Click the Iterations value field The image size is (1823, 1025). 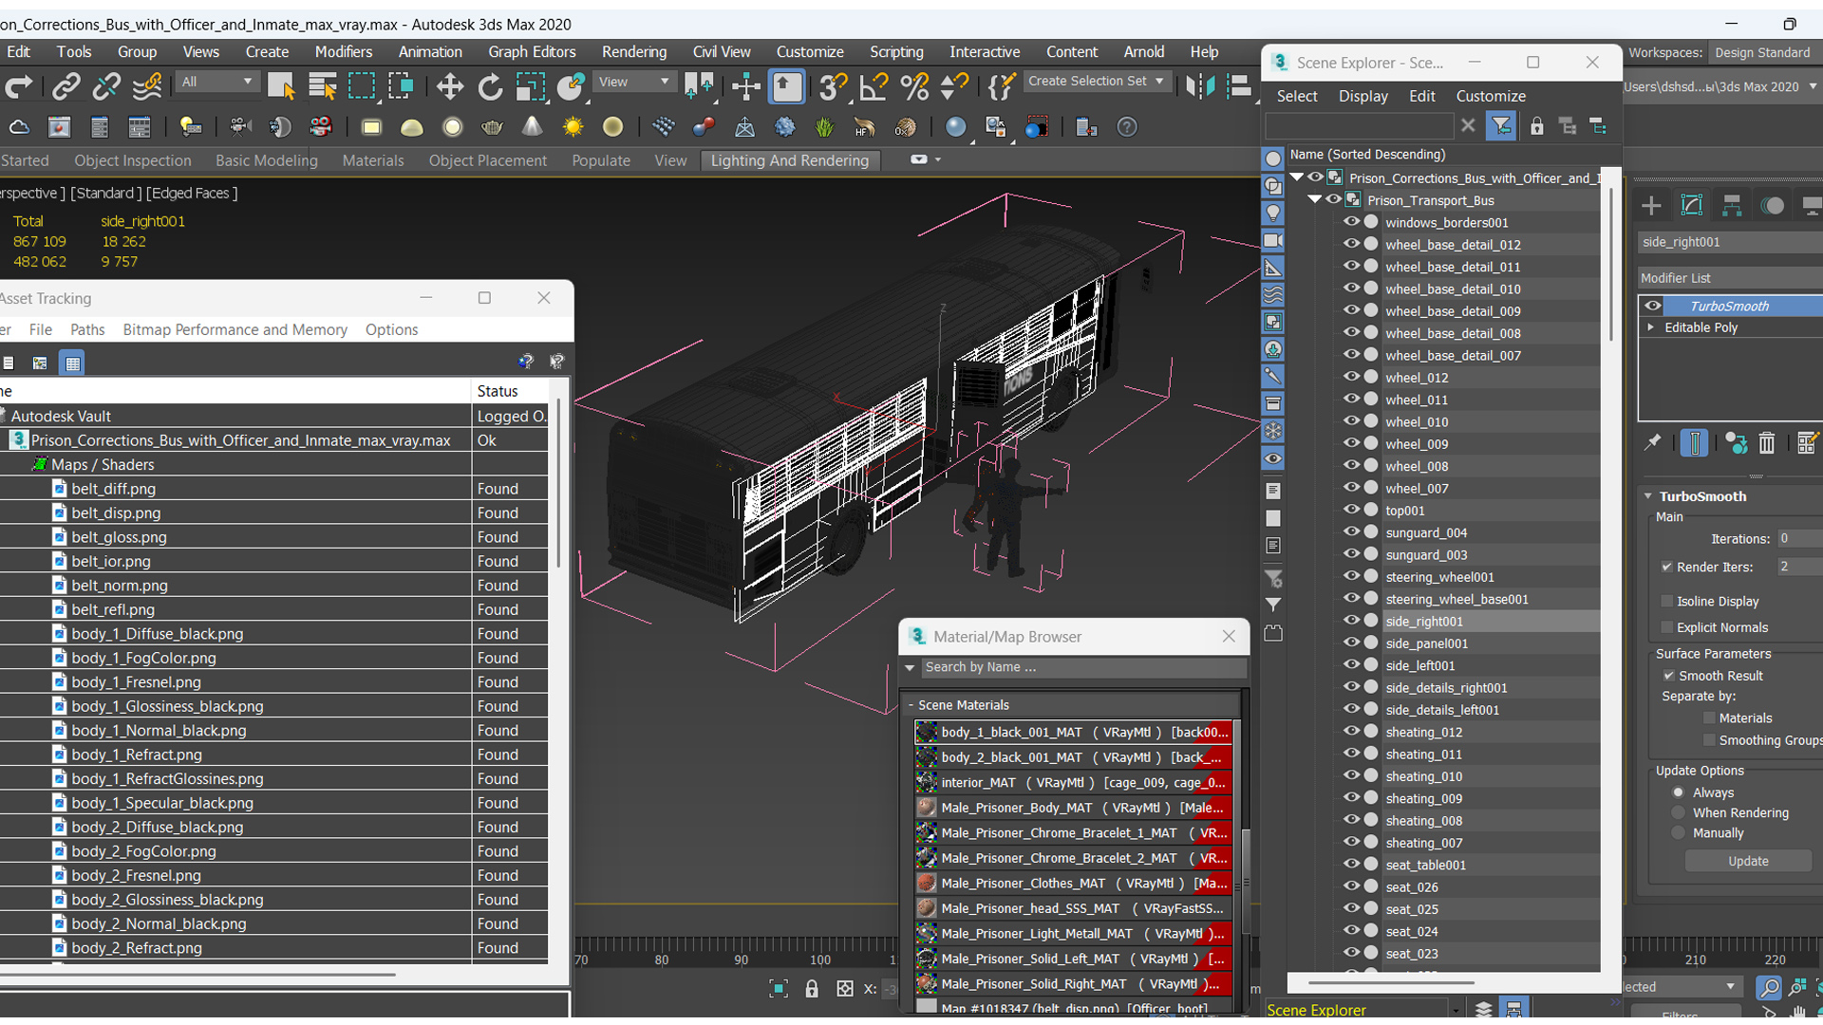tap(1798, 538)
